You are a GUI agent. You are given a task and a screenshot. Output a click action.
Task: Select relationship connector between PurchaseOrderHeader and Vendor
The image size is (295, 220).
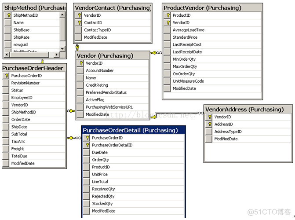pos(71,111)
